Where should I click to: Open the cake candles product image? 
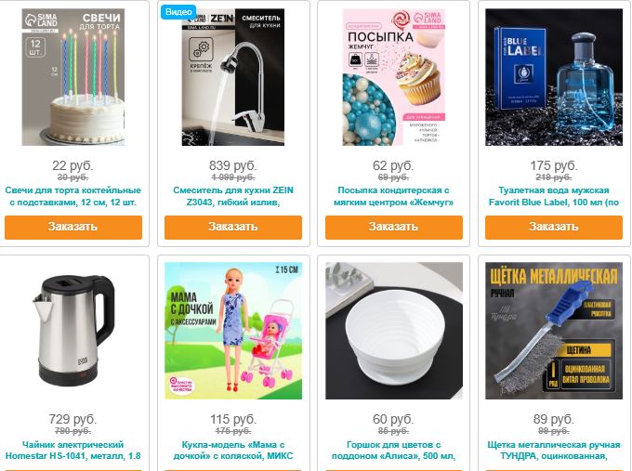pos(73,77)
